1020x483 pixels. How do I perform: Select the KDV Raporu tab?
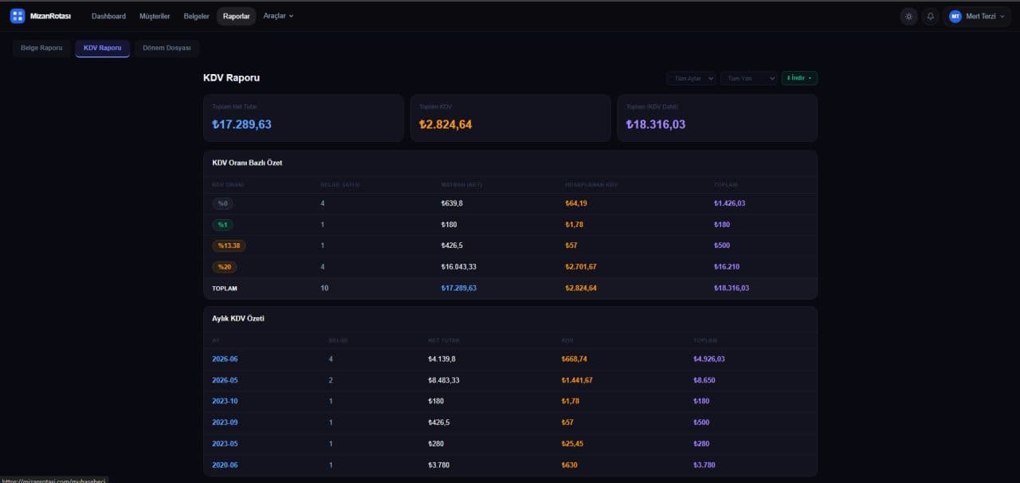pyautogui.click(x=103, y=48)
